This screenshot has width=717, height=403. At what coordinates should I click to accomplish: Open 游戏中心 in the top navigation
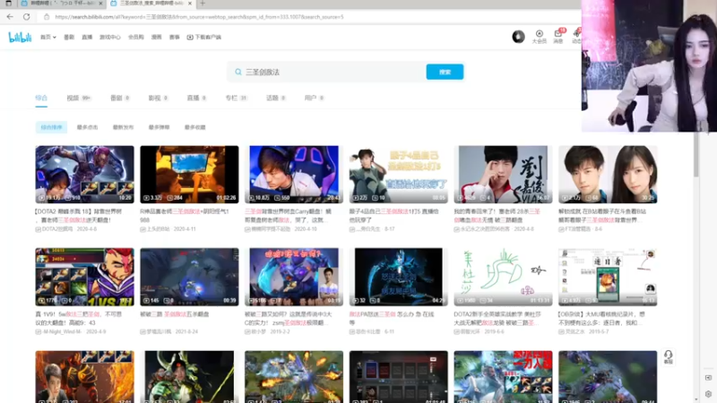pos(110,37)
